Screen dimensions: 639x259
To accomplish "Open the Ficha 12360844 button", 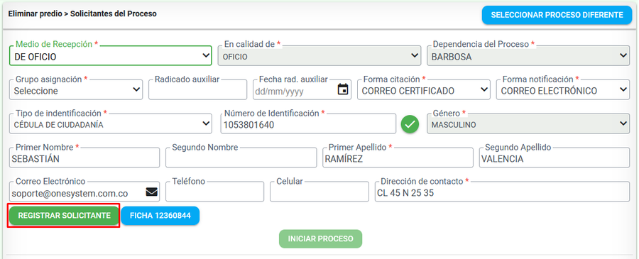I will tap(160, 216).
